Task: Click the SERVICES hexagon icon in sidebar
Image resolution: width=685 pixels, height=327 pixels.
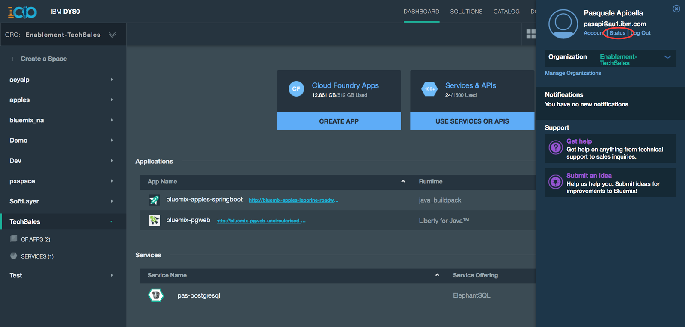Action: click(14, 256)
